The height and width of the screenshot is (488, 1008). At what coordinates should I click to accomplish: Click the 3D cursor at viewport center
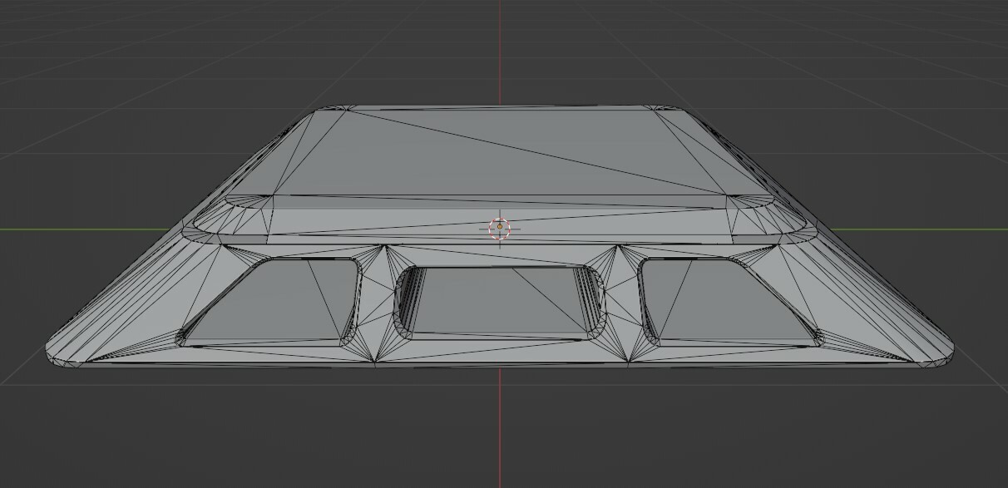499,225
